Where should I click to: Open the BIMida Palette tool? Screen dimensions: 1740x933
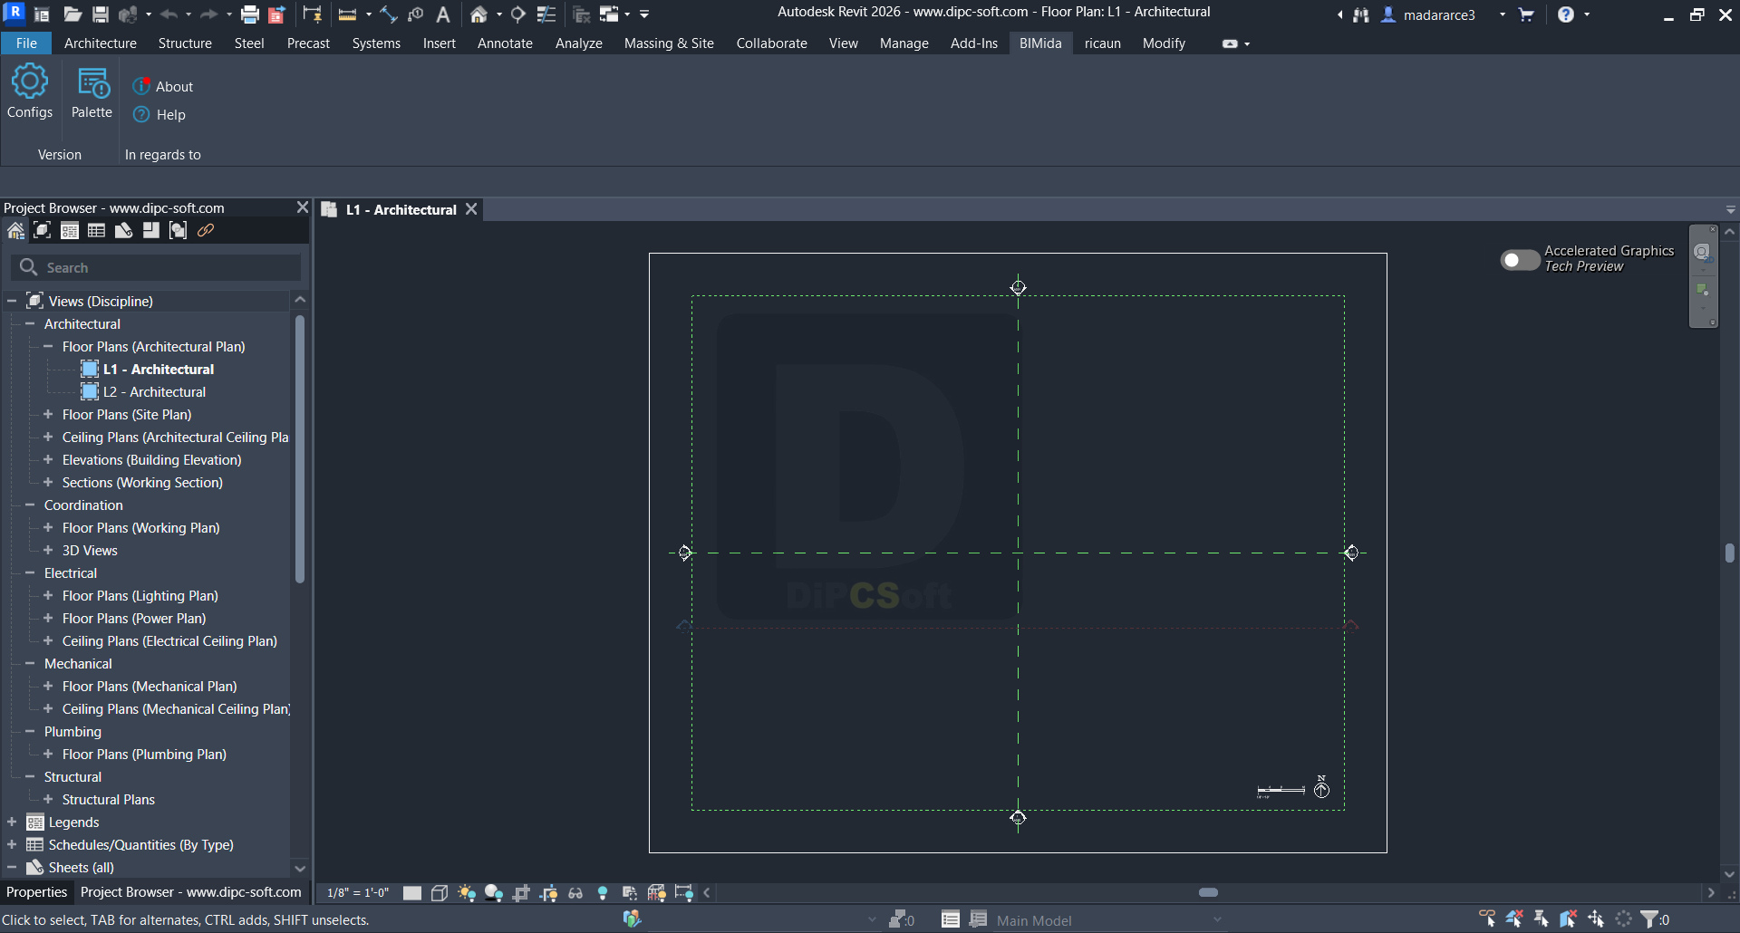(x=92, y=91)
